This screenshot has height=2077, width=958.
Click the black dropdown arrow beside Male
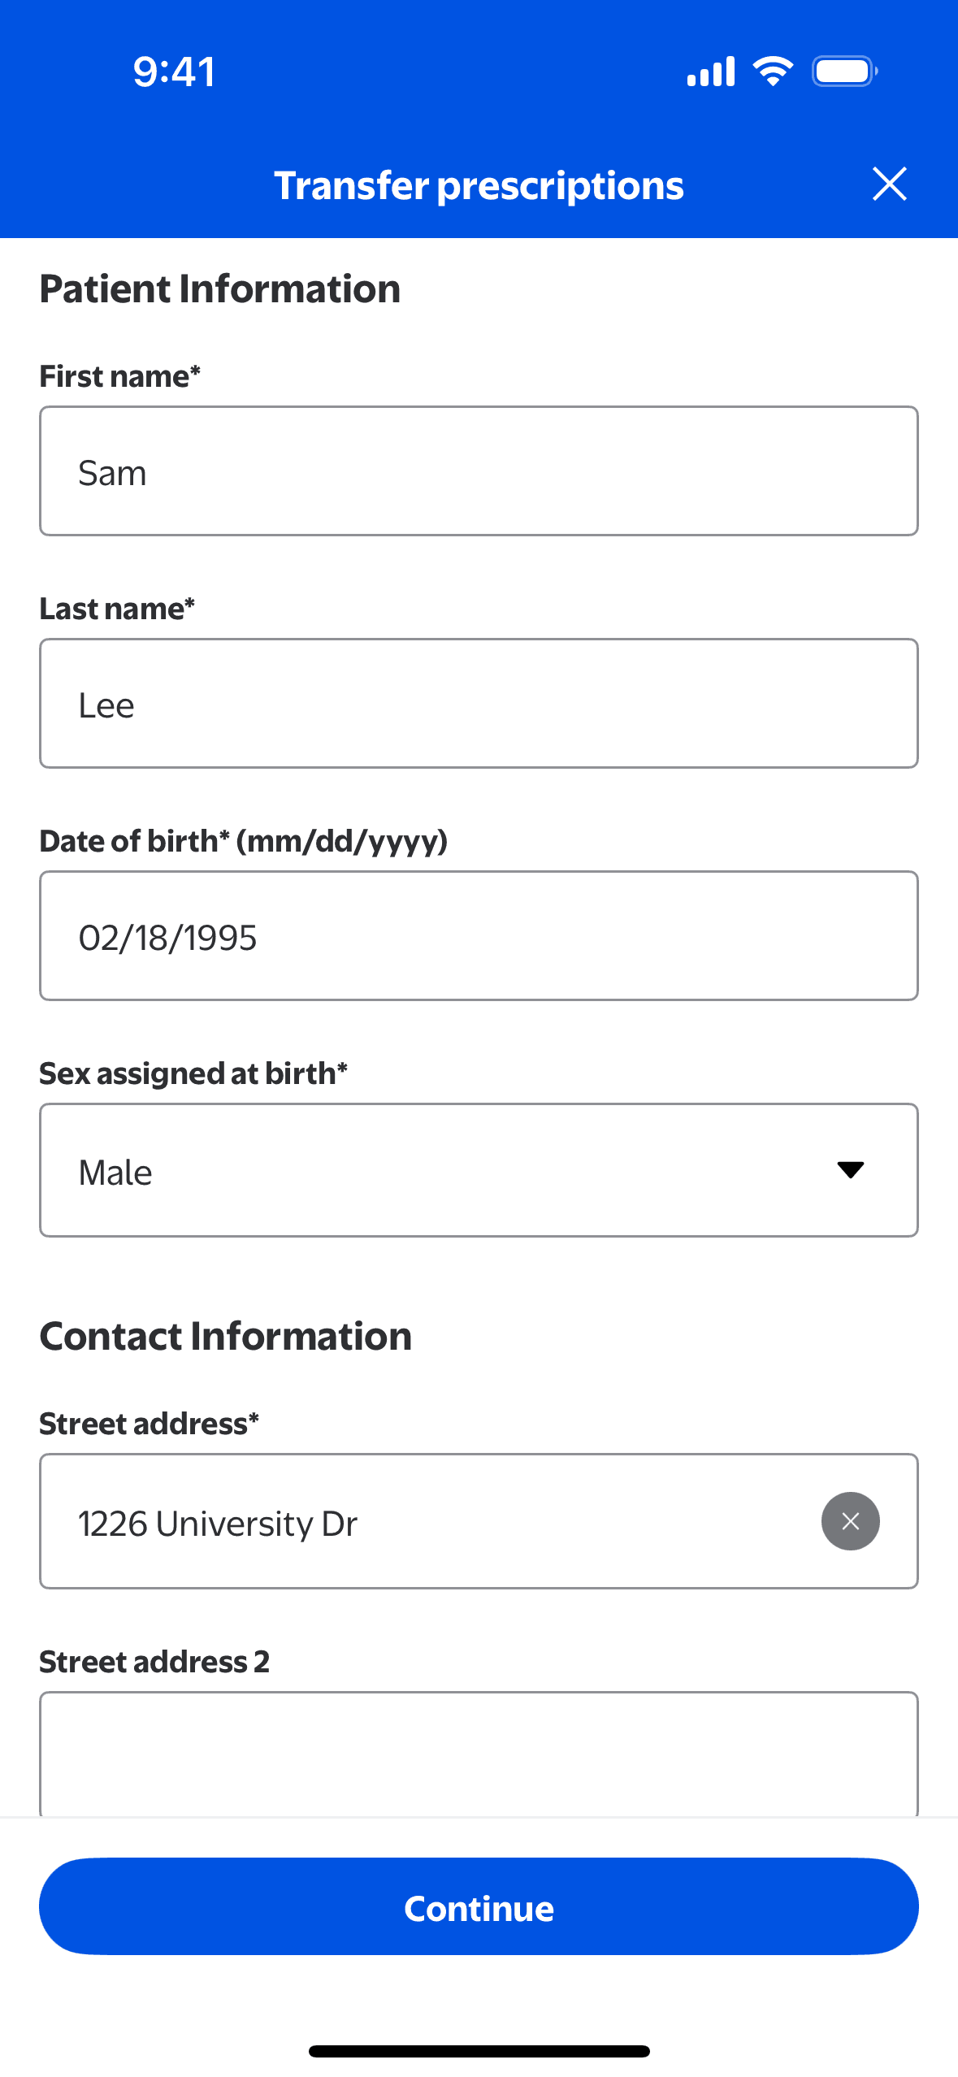pos(850,1170)
